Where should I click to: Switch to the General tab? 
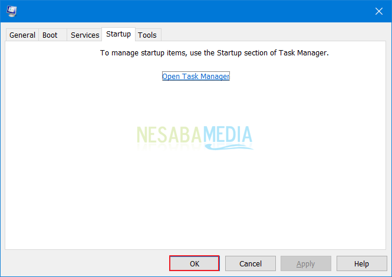point(22,35)
